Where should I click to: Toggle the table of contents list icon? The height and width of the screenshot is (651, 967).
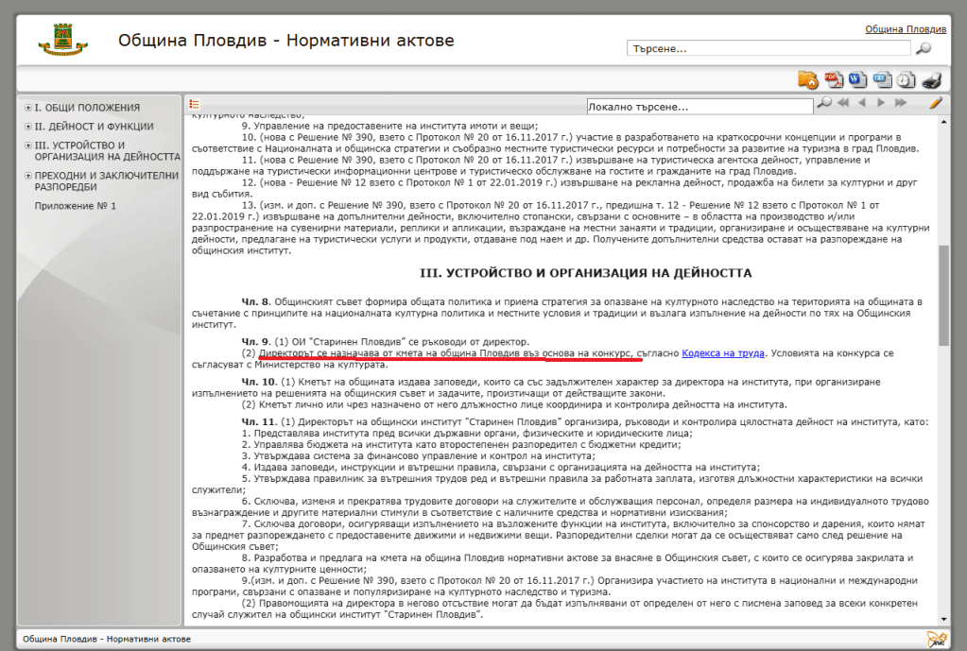(x=194, y=104)
